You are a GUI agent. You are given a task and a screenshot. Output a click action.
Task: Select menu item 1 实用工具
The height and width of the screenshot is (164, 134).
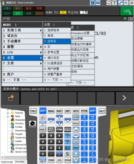[x=22, y=30]
